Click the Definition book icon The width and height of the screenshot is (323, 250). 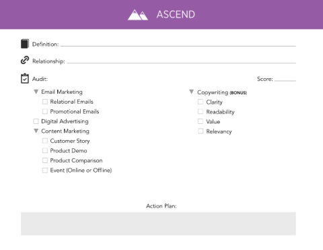tap(25, 44)
